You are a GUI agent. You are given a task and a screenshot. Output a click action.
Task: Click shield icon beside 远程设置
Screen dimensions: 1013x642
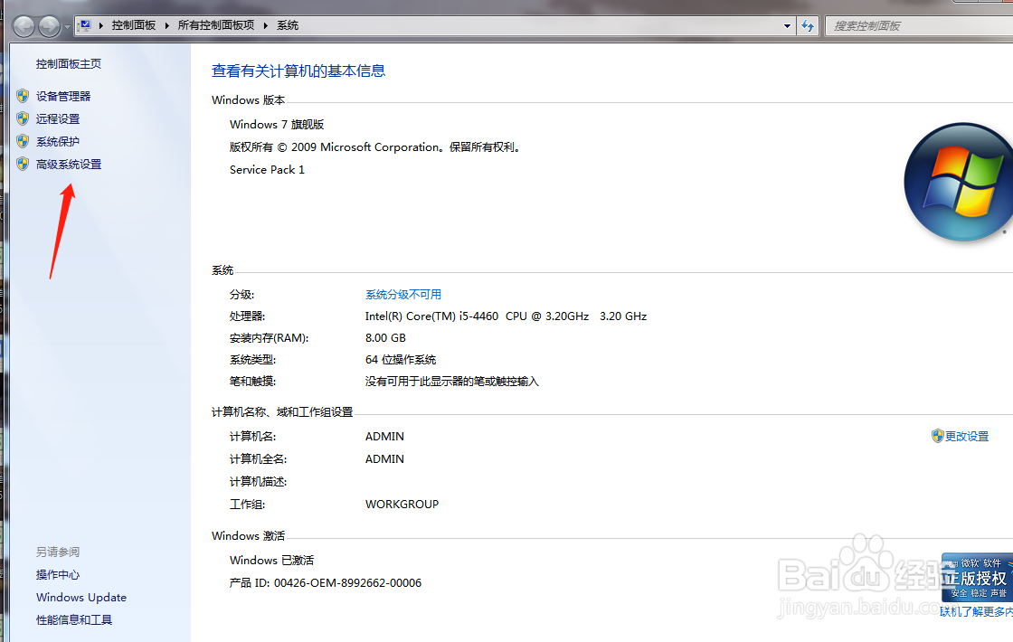(23, 118)
